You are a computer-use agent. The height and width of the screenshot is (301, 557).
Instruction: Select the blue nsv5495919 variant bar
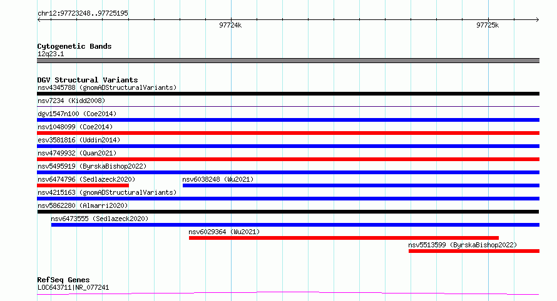point(288,172)
